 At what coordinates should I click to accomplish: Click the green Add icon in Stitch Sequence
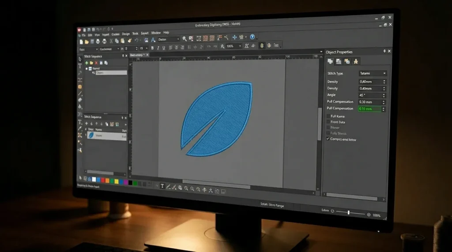tap(87, 63)
